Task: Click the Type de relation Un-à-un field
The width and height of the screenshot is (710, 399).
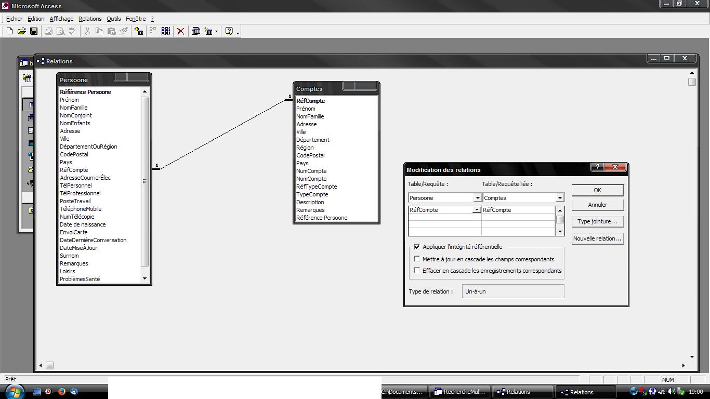Action: point(512,291)
